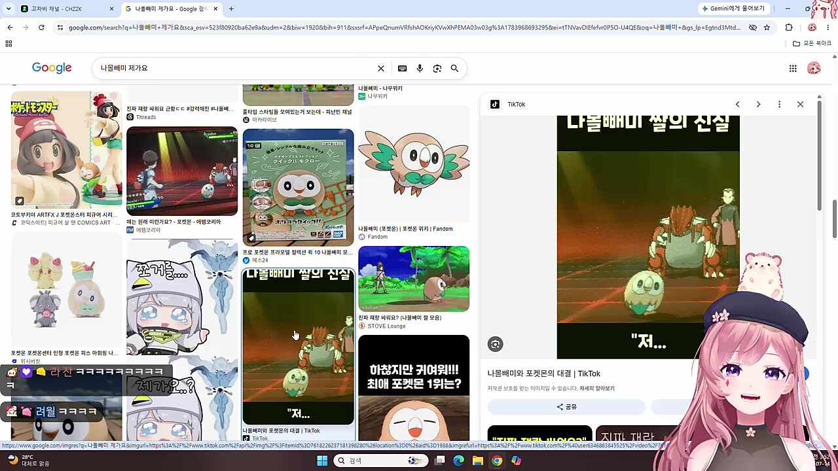The image size is (838, 471).
Task: Close the 나몰빼미 제가요 Google search tab
Action: click(x=215, y=9)
